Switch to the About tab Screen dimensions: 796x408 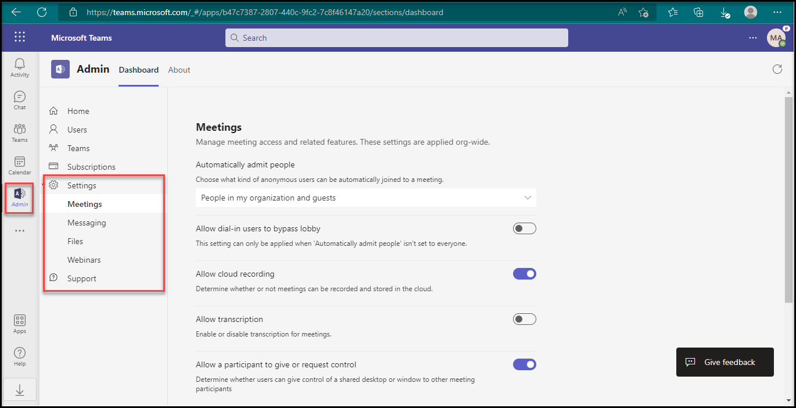(179, 70)
